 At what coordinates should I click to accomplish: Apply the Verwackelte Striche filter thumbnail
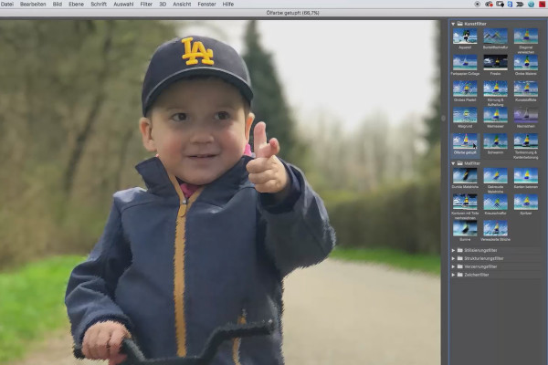[x=495, y=228]
